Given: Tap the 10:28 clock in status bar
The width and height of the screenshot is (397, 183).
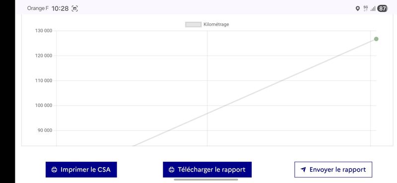Looking at the screenshot, I should click(60, 8).
